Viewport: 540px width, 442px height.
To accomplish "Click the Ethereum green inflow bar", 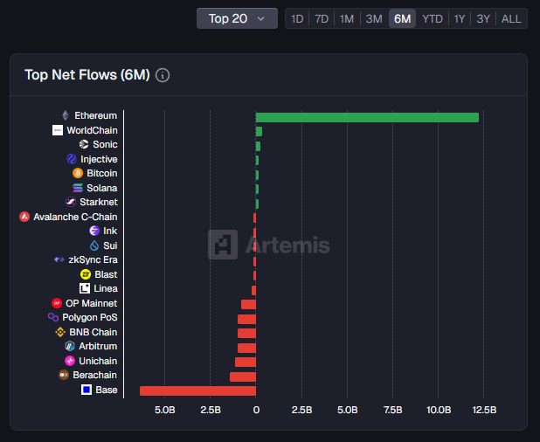I will [x=367, y=117].
